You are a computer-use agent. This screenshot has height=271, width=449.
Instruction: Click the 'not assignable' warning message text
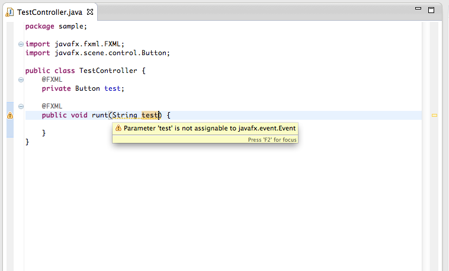[x=210, y=128]
